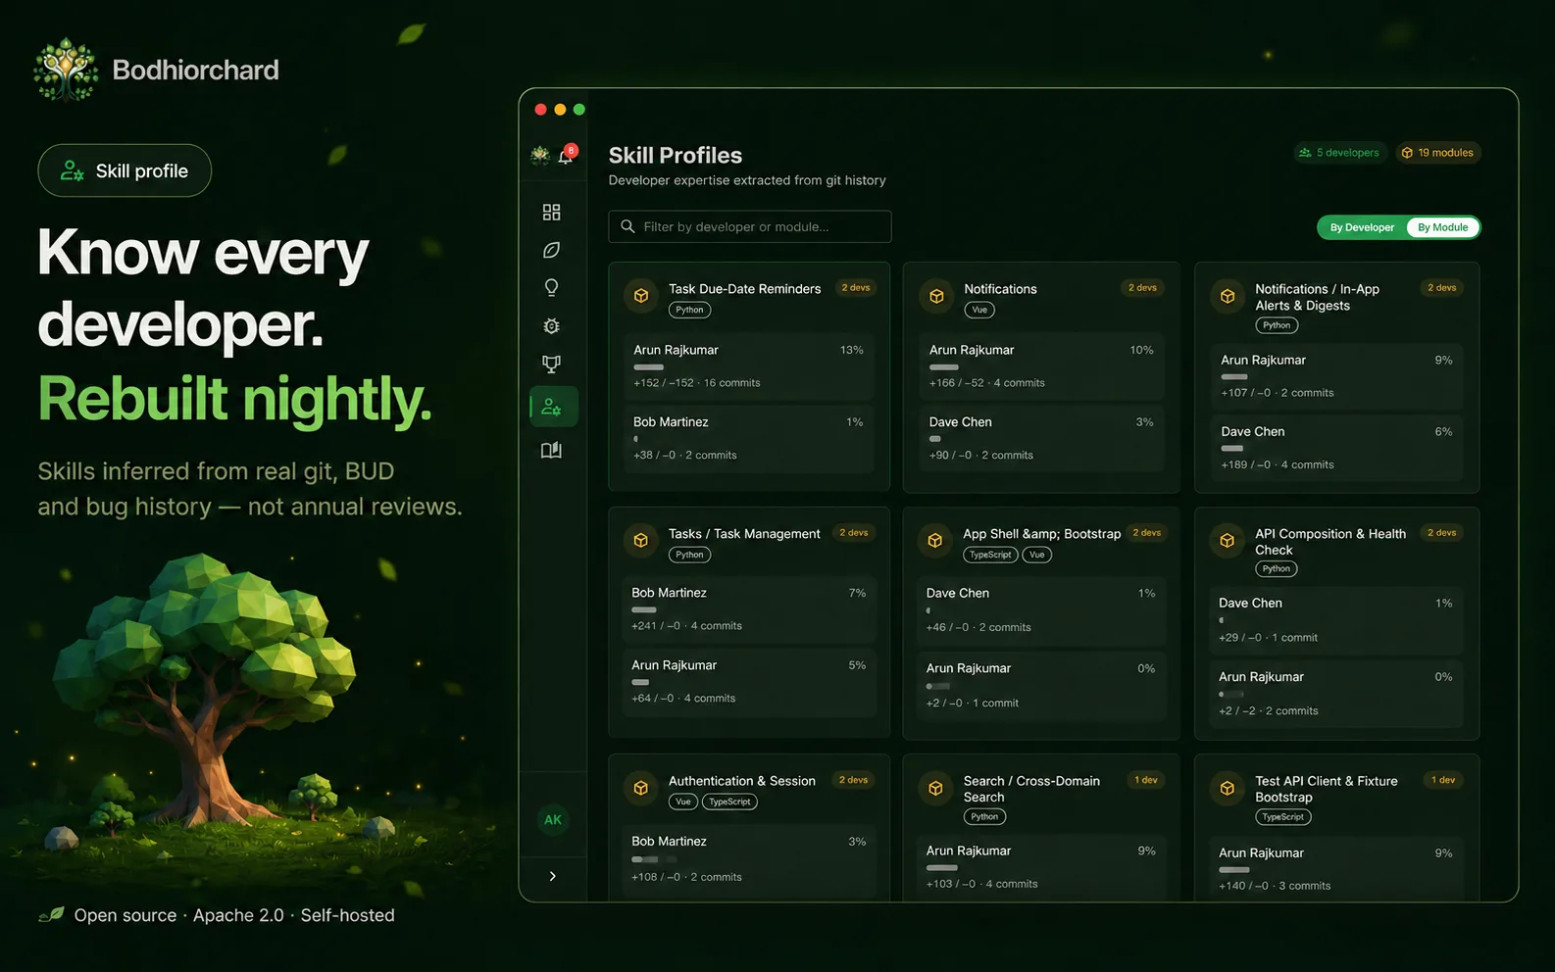The image size is (1555, 972).
Task: Select Bob Martinez 7% row in Tasks Management
Action: pyautogui.click(x=749, y=608)
